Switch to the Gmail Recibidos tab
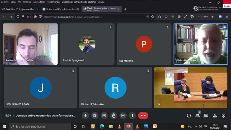Image resolution: width=231 pixels, height=130 pixels. pos(20,9)
